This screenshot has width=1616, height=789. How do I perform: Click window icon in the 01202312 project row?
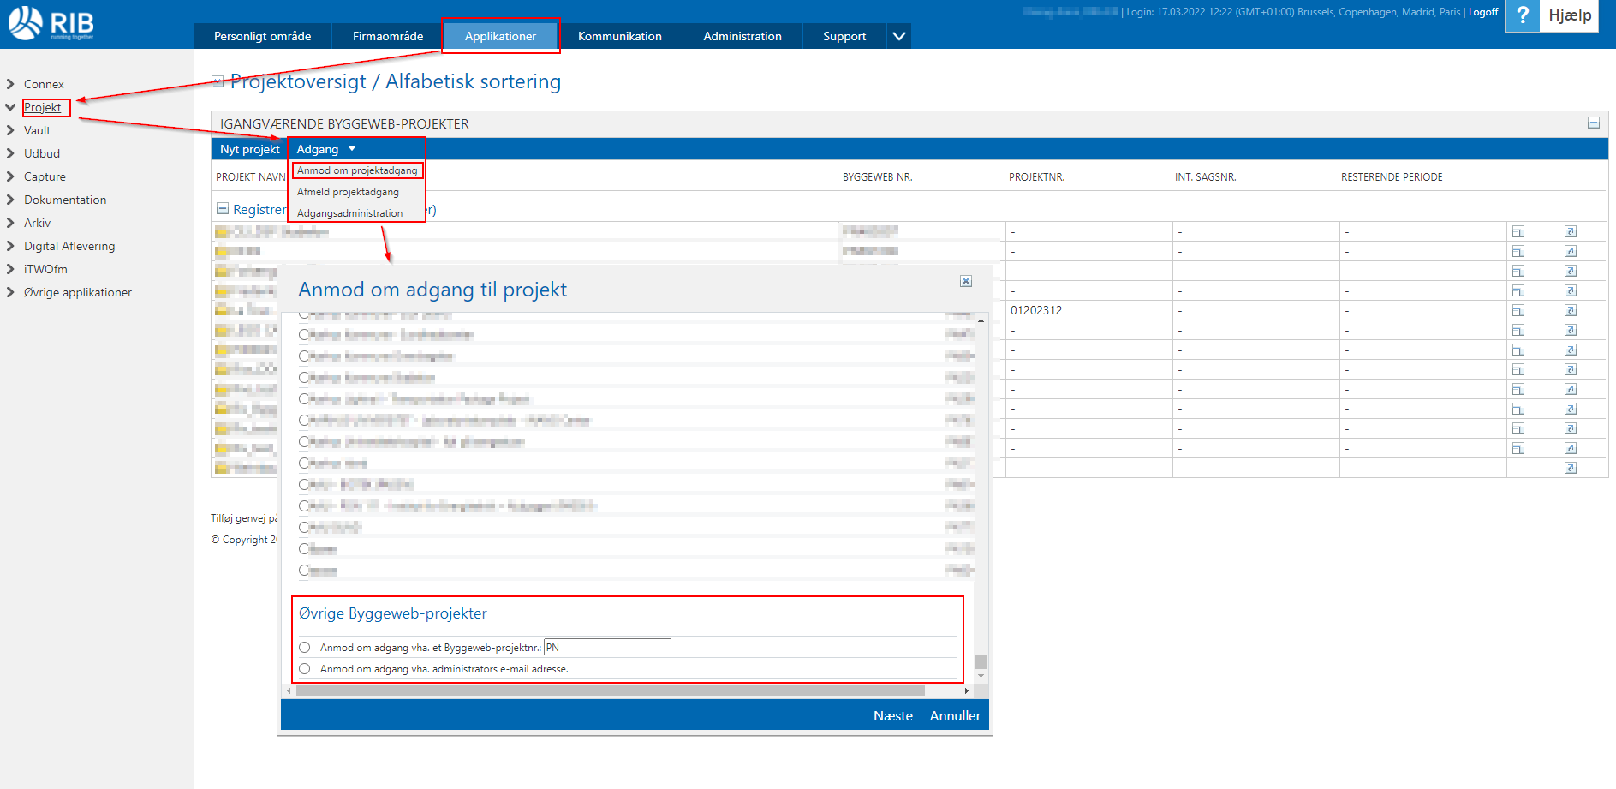[1518, 311]
